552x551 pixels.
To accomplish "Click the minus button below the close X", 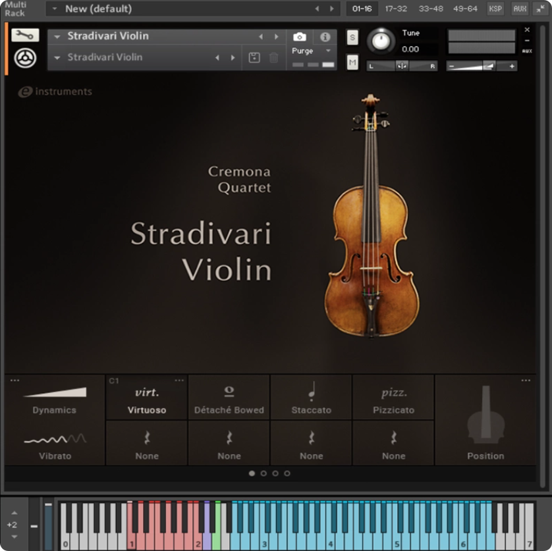I will [527, 40].
